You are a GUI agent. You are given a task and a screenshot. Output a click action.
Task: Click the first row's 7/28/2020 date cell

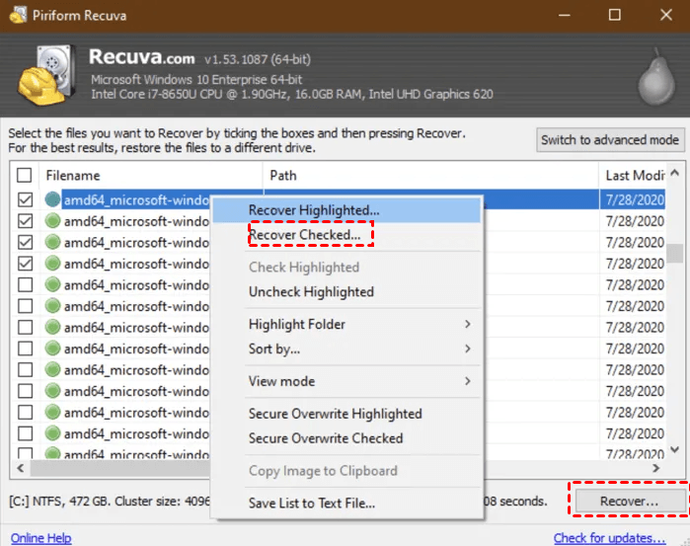pos(634,199)
